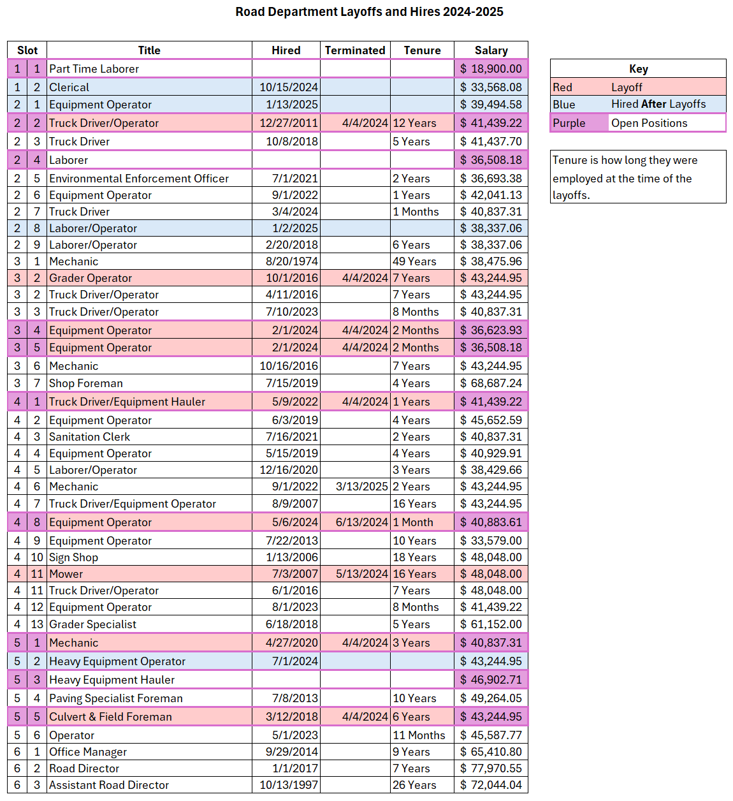The height and width of the screenshot is (801, 733).
Task: Select salary $ 77,970.55
Action: tap(491, 768)
